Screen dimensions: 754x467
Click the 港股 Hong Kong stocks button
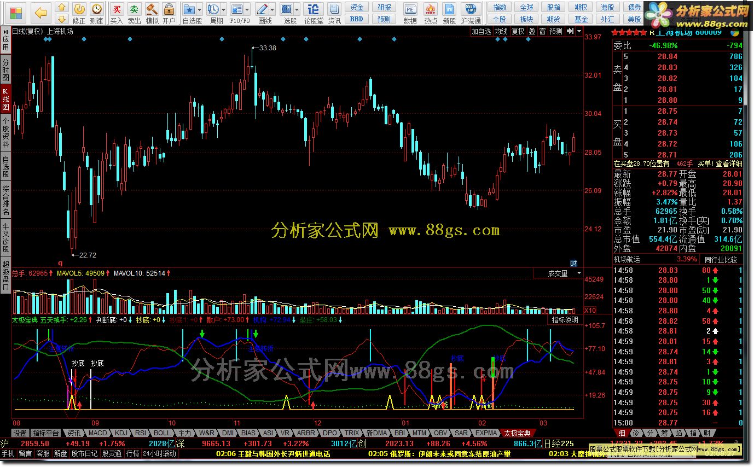pos(607,7)
